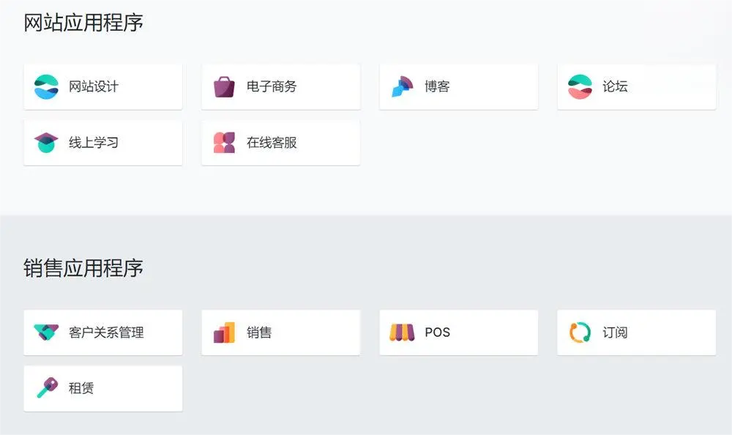
Task: Click the POS awning icon
Action: pos(402,332)
